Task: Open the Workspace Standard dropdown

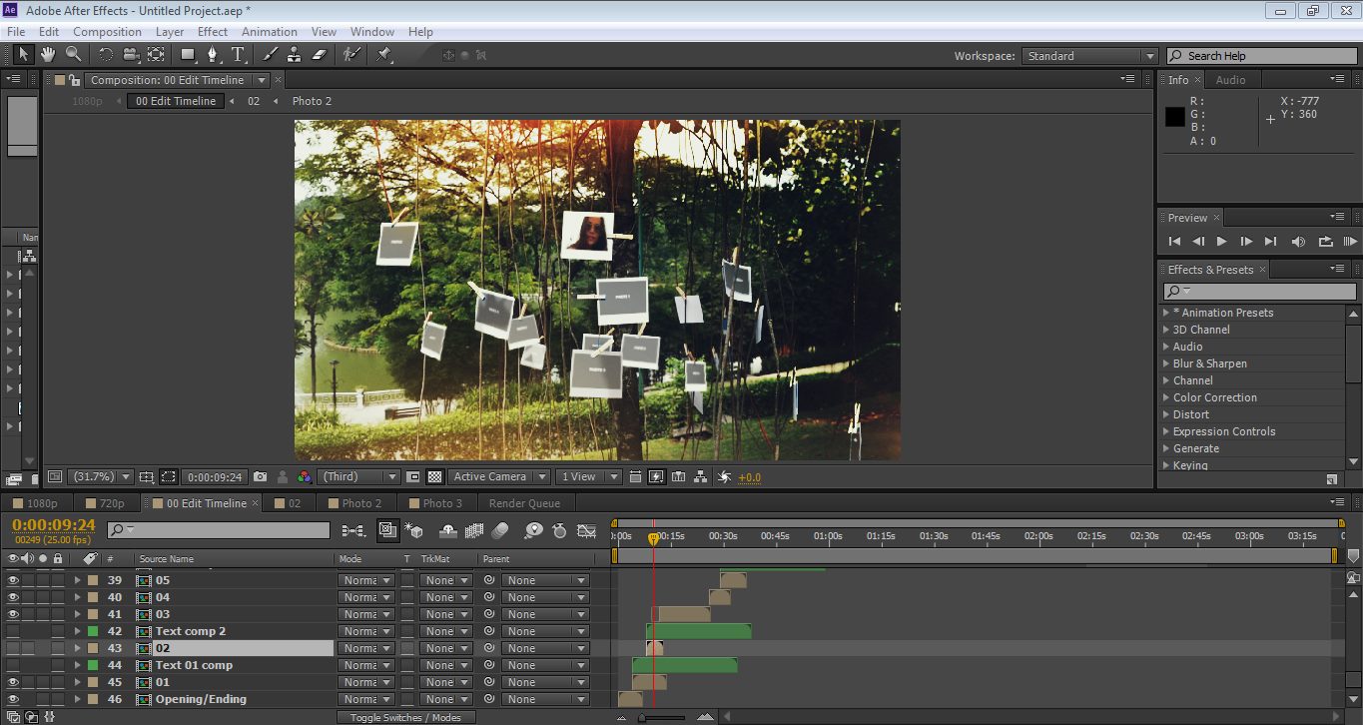Action: tap(1090, 56)
